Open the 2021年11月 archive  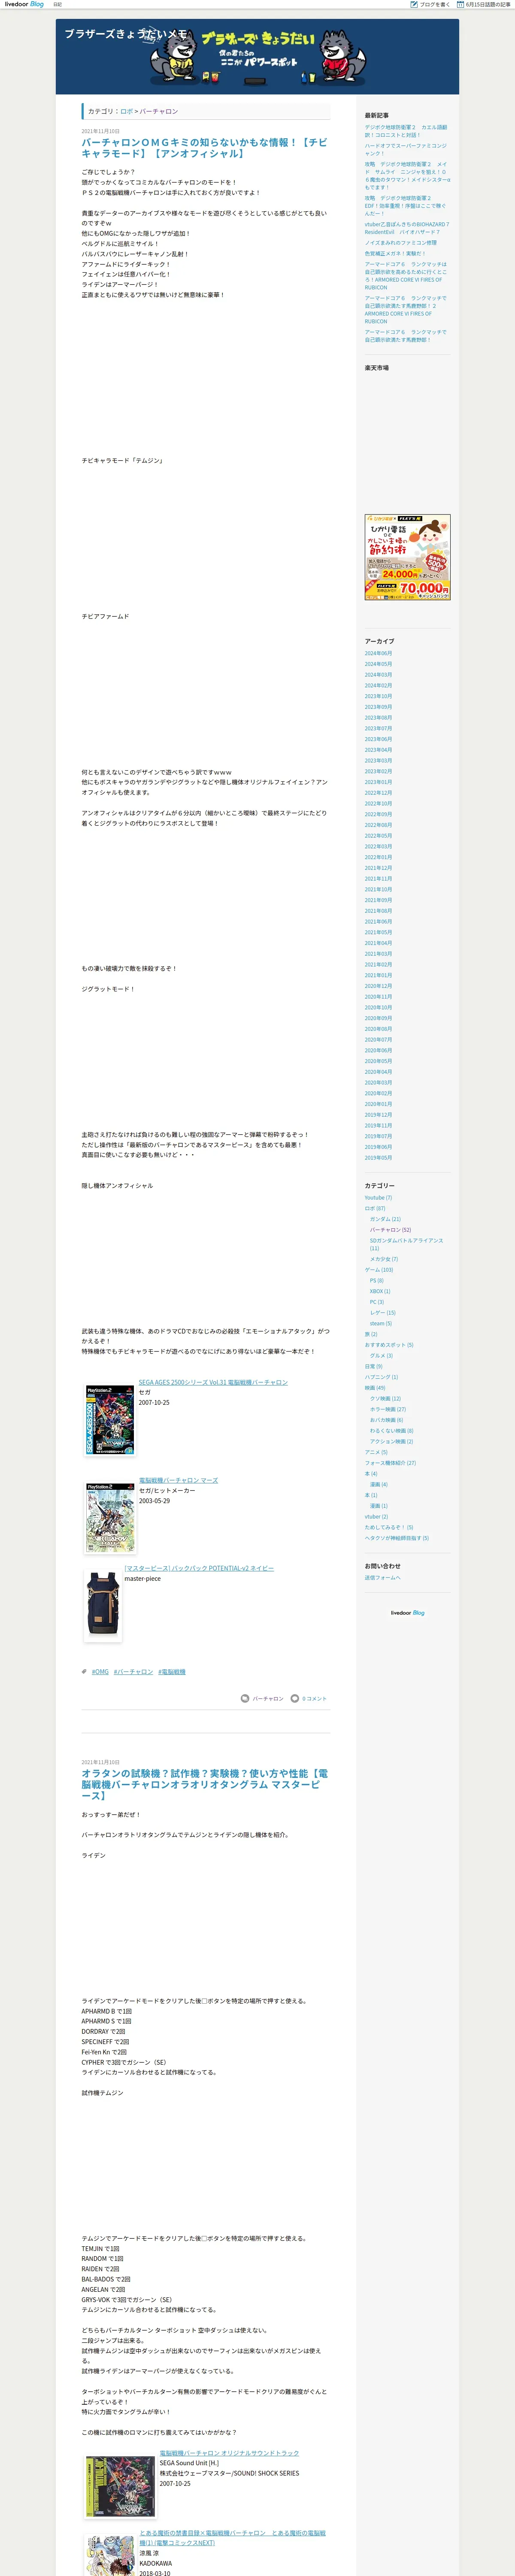click(378, 878)
